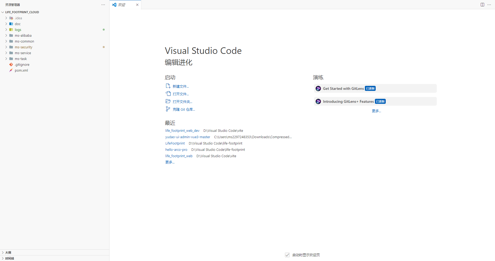Expand the logs folder chevron

(x=6, y=30)
